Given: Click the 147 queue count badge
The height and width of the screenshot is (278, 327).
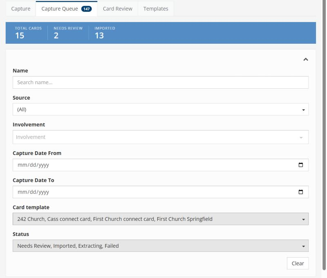Looking at the screenshot, I should [x=86, y=9].
